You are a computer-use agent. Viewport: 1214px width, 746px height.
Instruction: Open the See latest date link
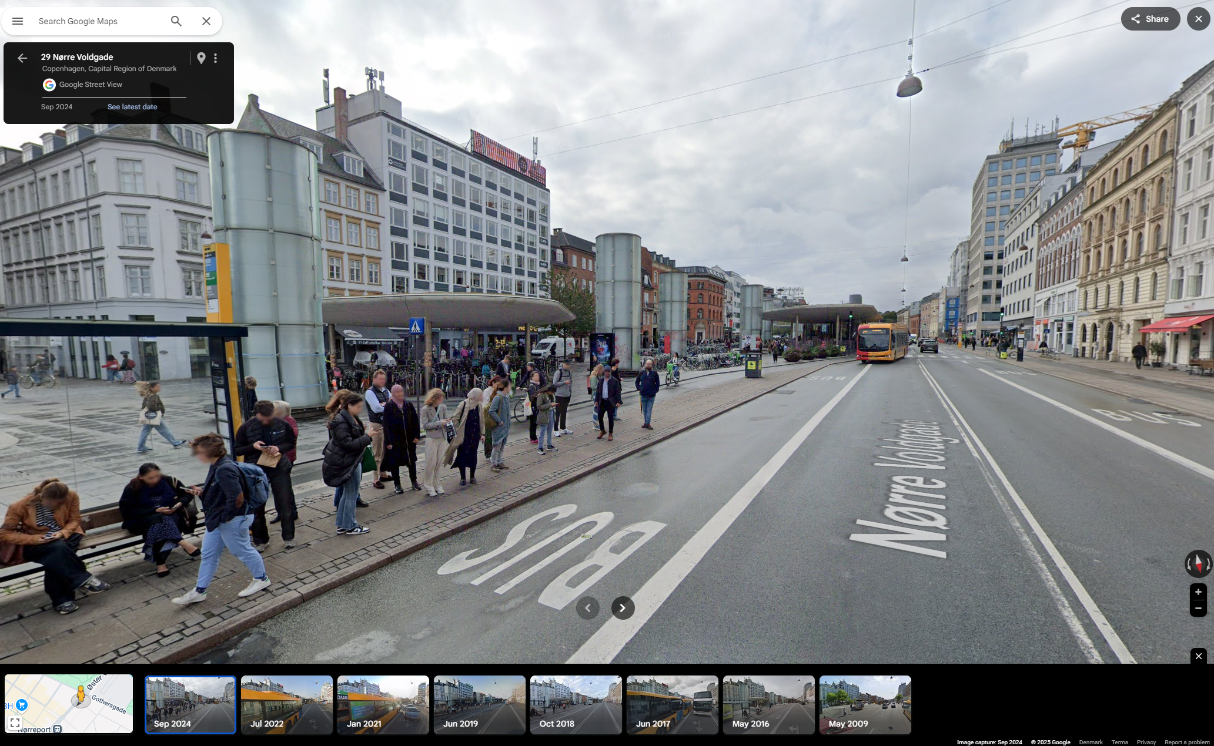pyautogui.click(x=132, y=106)
